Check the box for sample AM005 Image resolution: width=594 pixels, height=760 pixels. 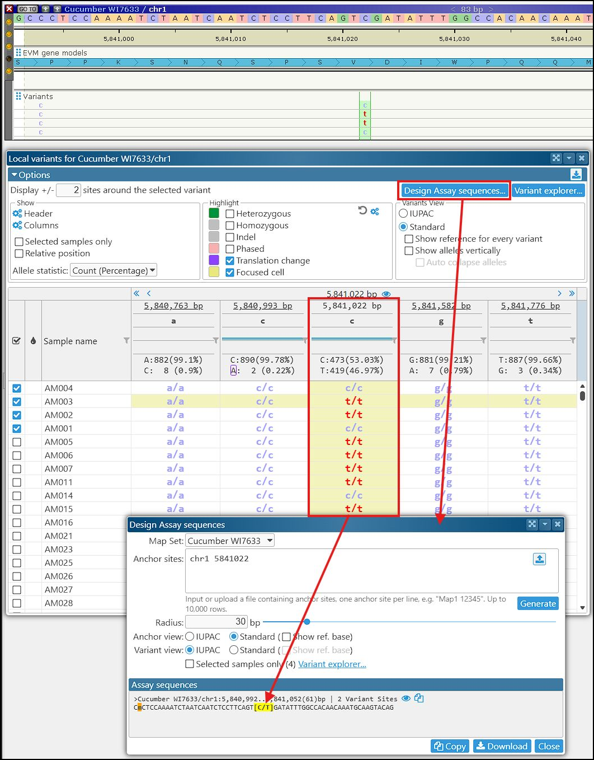click(x=17, y=442)
